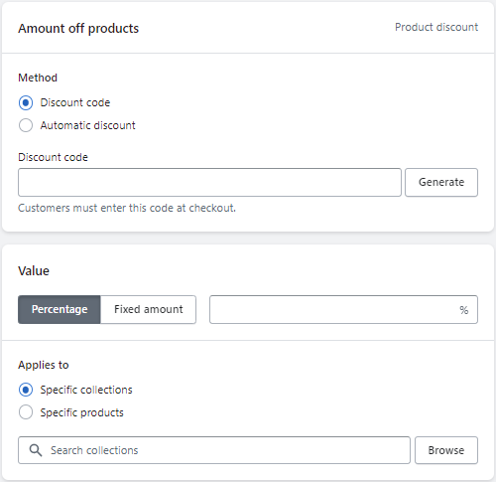Click into the Search collections field
This screenshot has width=496, height=482.
(214, 450)
